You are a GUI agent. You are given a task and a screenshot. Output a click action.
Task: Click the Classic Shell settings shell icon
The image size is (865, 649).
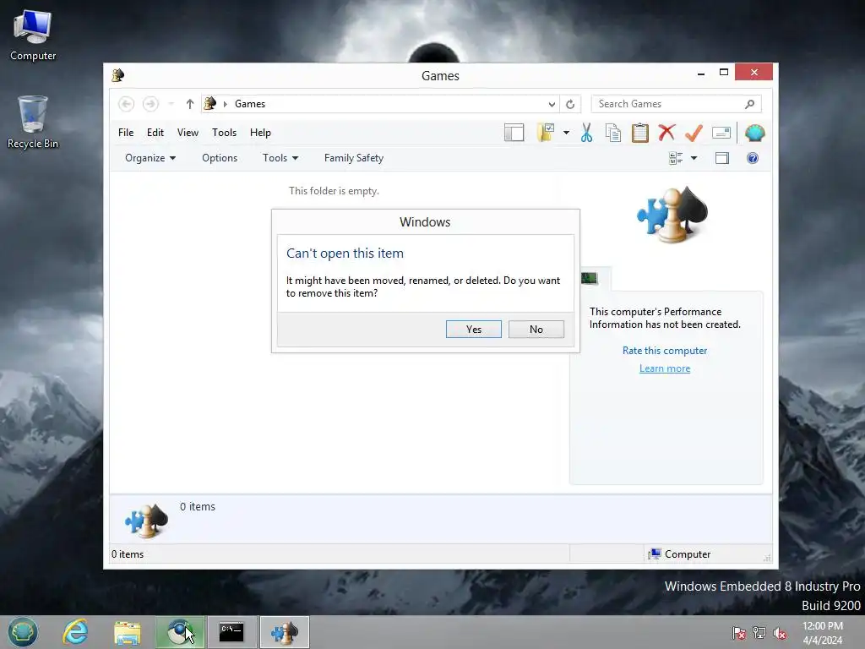(x=754, y=133)
